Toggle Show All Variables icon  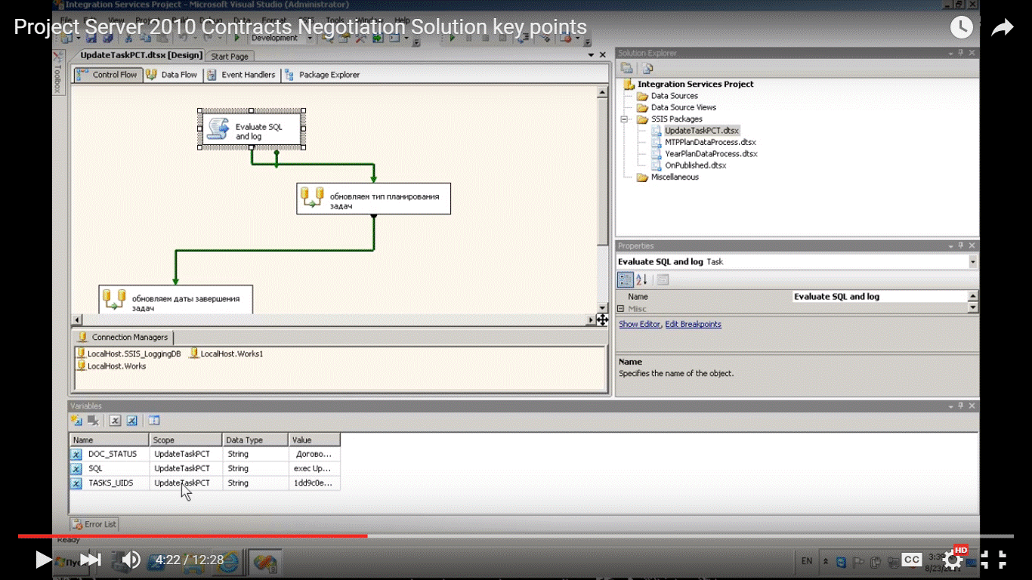(132, 421)
